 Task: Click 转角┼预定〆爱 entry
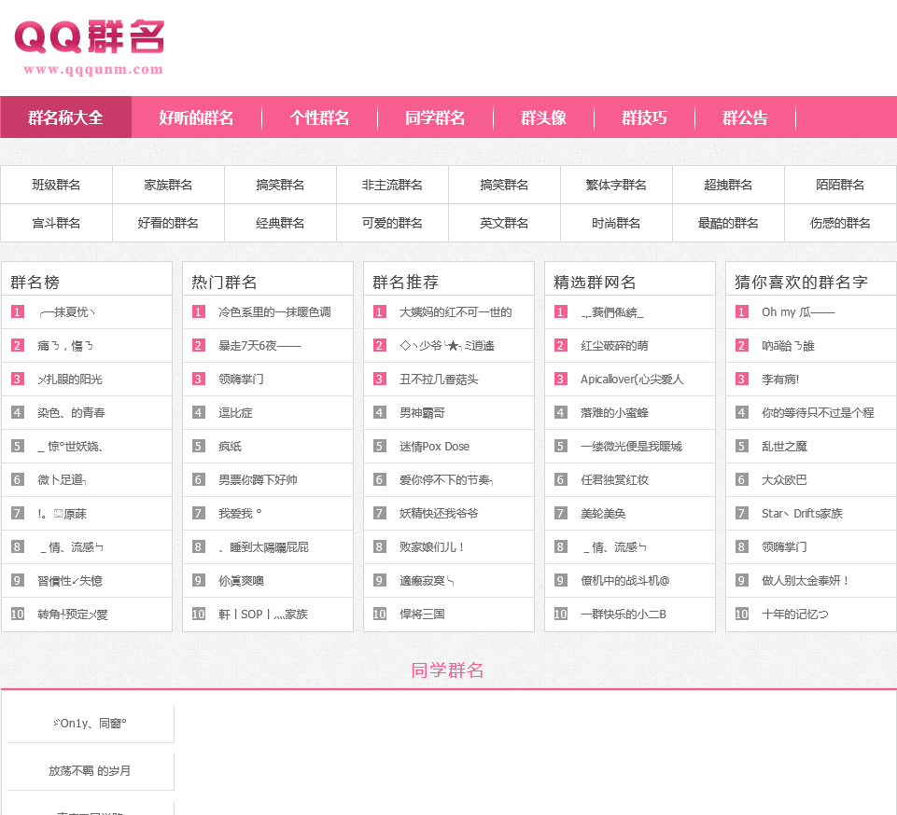73,615
